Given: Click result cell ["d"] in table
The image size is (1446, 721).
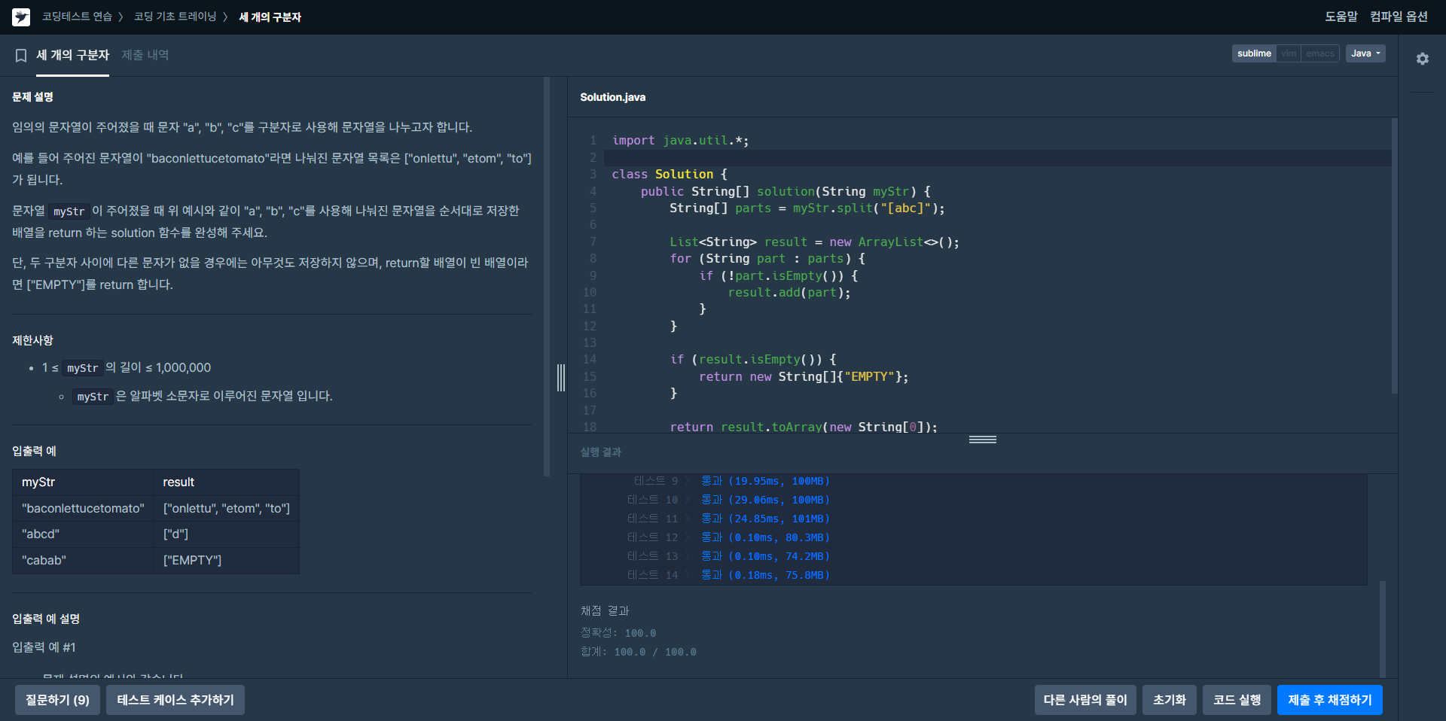Looking at the screenshot, I should coord(227,534).
